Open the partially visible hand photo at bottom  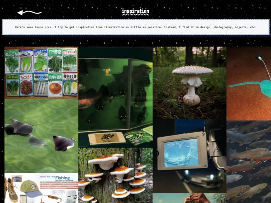tap(189, 198)
